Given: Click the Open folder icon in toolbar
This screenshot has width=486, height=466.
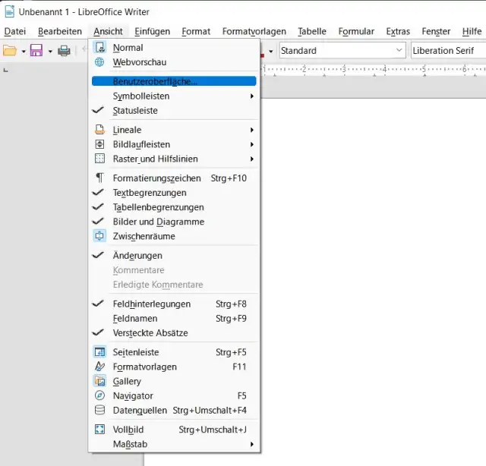Looking at the screenshot, I should (x=10, y=51).
